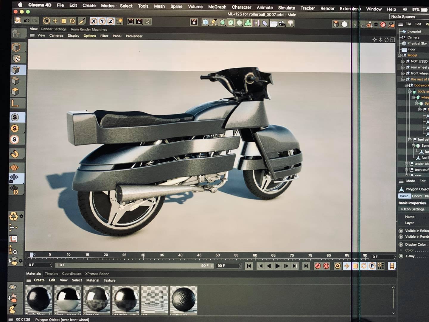This screenshot has height=322, width=429.
Task: Collapse the Model group in Object Manager
Action: tap(400, 55)
